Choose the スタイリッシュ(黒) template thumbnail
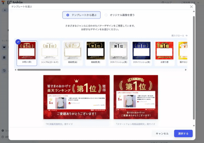 coord(119,53)
